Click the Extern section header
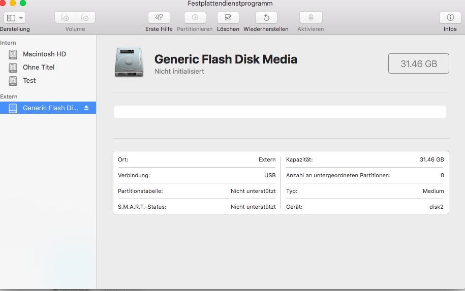The image size is (465, 291). click(x=9, y=96)
